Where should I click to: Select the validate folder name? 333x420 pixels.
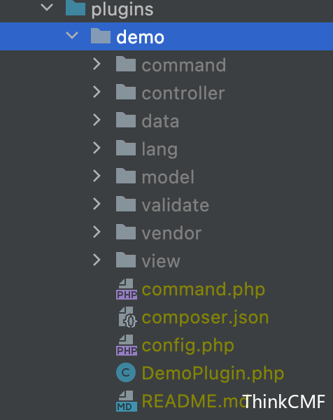(x=176, y=205)
